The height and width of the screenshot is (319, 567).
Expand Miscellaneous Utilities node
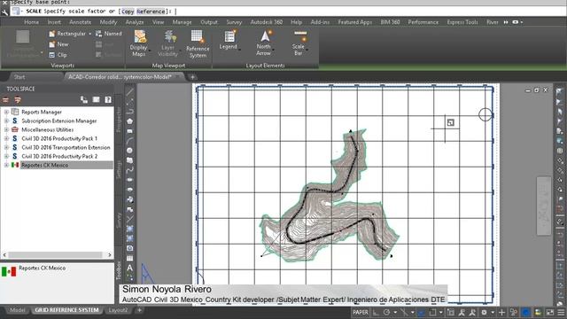click(6, 129)
